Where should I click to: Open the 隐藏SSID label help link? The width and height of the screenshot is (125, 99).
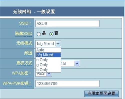click(23, 34)
